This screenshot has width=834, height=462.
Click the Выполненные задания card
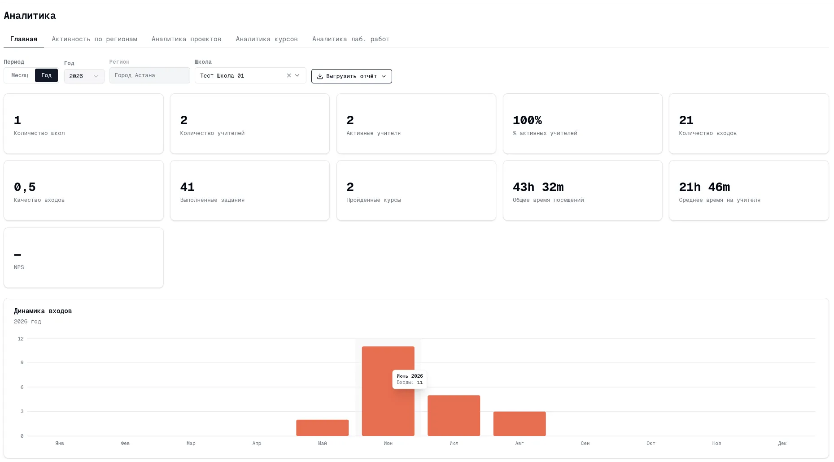click(250, 191)
